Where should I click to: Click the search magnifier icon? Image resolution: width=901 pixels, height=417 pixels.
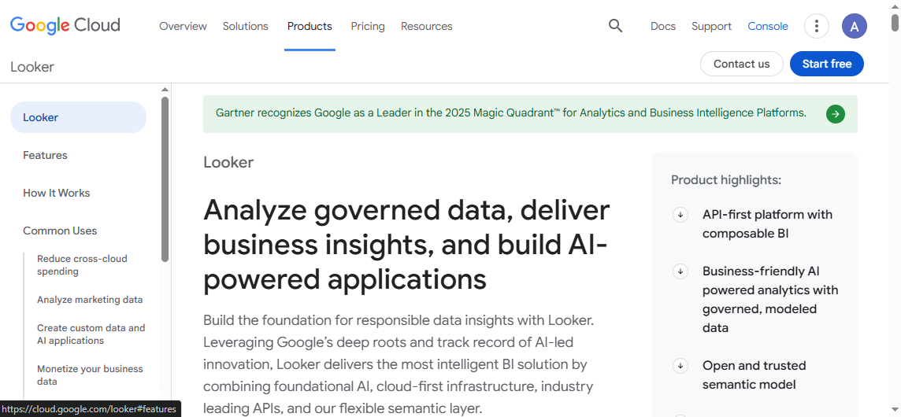615,26
